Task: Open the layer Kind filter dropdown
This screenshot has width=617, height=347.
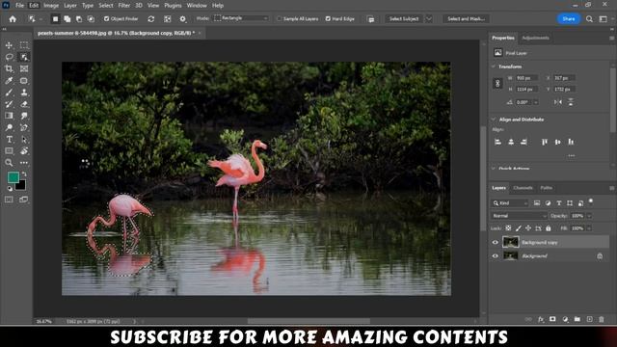Action: tap(510, 203)
